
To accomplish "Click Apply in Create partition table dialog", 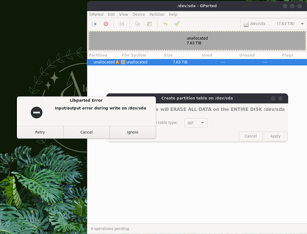I will click(276, 136).
